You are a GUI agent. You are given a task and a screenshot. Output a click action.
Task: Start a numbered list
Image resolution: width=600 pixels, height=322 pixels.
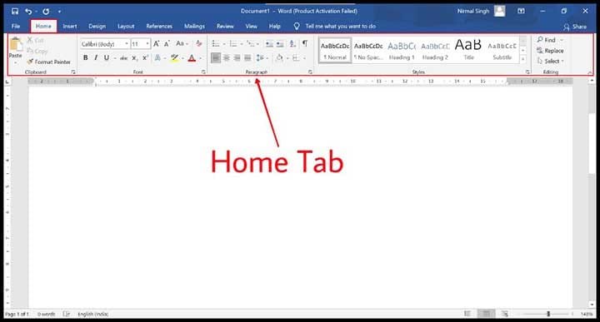[x=233, y=44]
